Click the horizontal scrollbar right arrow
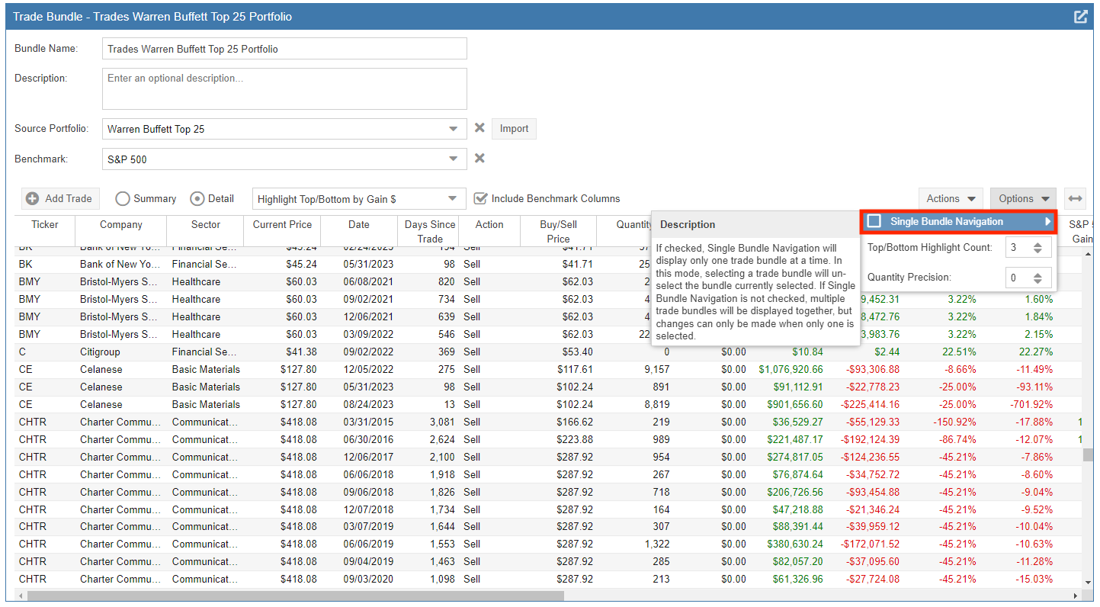This screenshot has width=1100, height=607. [x=1076, y=596]
